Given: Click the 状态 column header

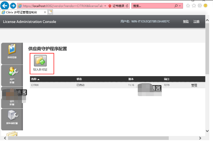Looking at the screenshot, I should [x=79, y=79].
